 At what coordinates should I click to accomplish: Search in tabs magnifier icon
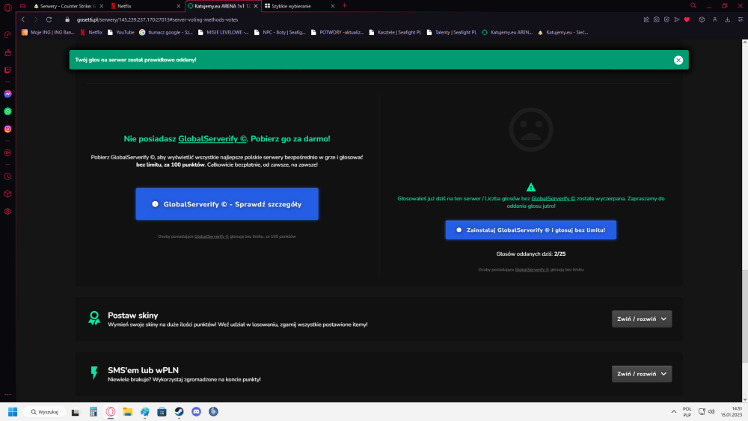pyautogui.click(x=693, y=6)
